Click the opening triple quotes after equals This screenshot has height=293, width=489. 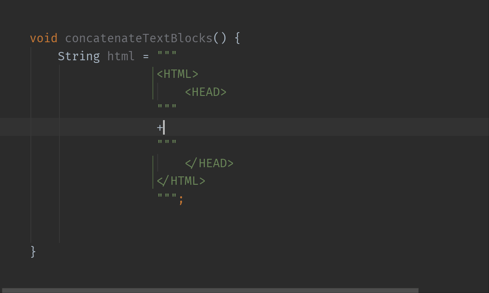(167, 54)
